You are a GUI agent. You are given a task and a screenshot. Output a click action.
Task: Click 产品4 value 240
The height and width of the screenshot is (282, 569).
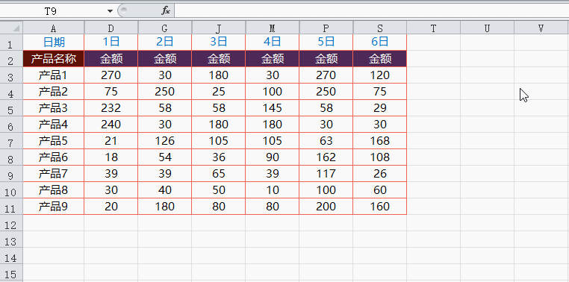pos(111,125)
